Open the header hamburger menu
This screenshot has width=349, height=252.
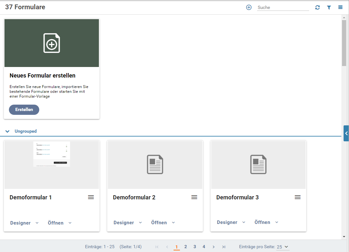pyautogui.click(x=340, y=7)
